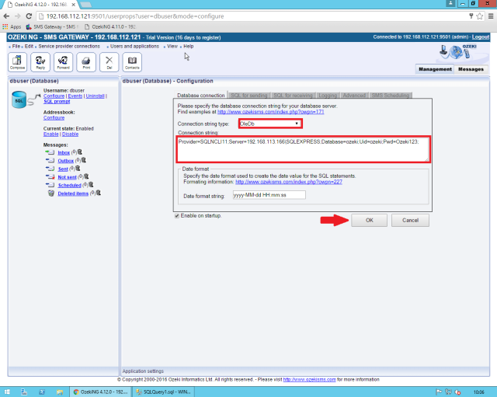Open the Service provider connections menu
The width and height of the screenshot is (497, 397).
click(x=69, y=47)
